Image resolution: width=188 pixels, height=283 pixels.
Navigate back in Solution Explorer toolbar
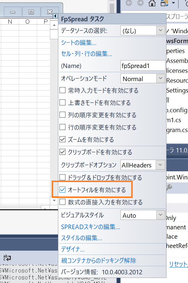click(129, 3)
